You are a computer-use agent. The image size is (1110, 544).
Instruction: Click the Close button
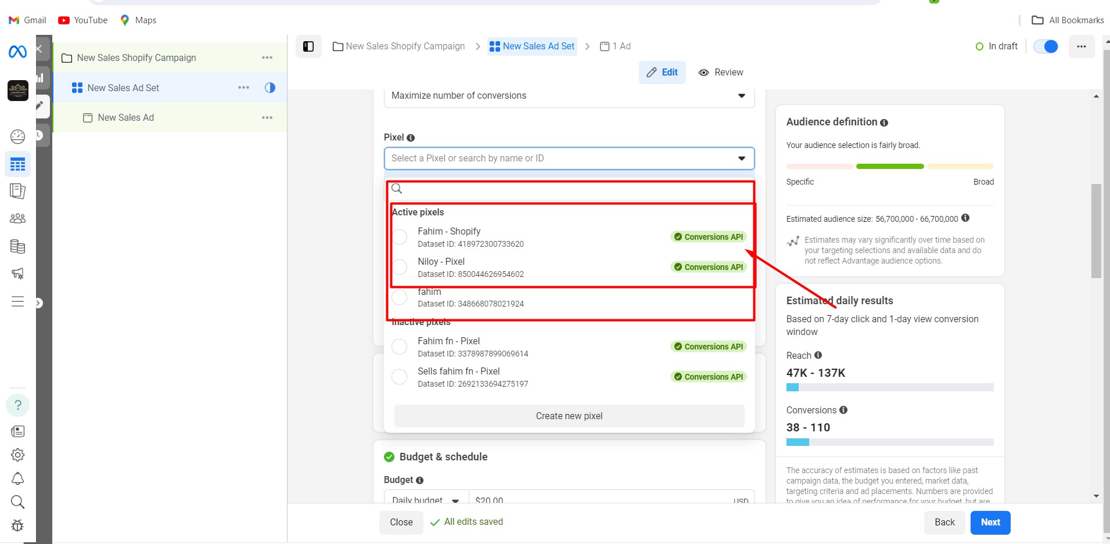401,523
